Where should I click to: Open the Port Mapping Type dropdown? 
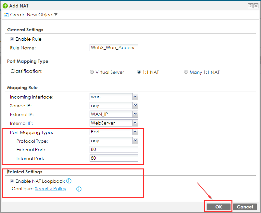pyautogui.click(x=135, y=132)
